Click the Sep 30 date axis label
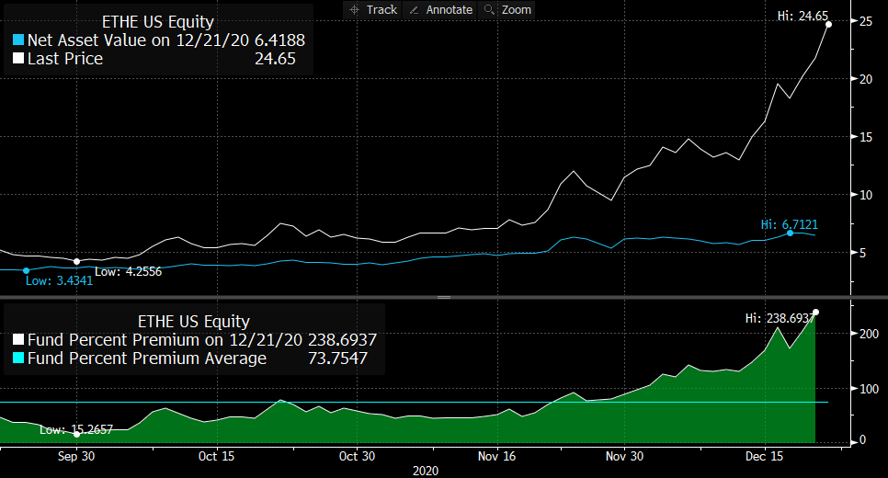The width and height of the screenshot is (888, 478). pyautogui.click(x=76, y=457)
